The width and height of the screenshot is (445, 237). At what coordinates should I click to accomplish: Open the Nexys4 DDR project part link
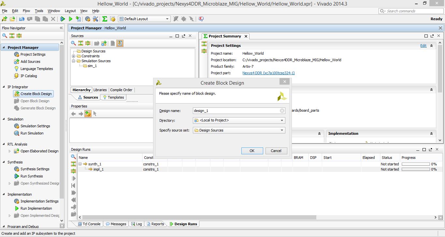(x=268, y=73)
